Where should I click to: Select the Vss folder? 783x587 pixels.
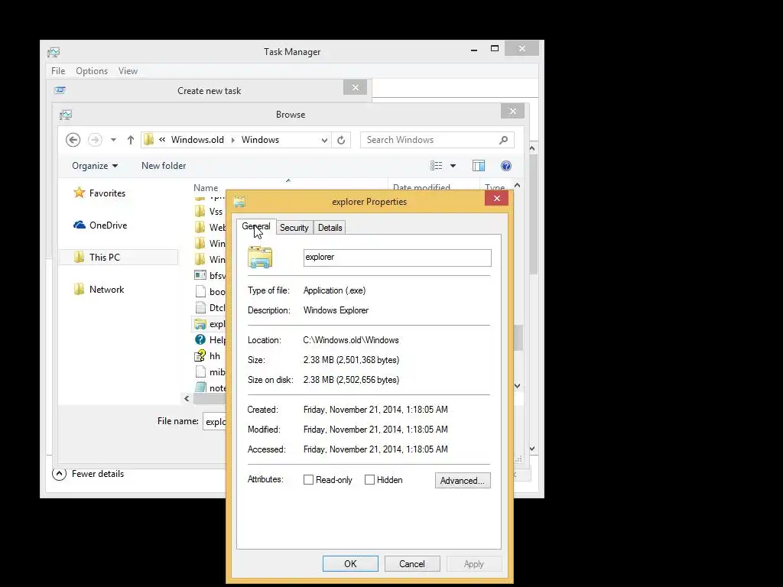pos(210,212)
